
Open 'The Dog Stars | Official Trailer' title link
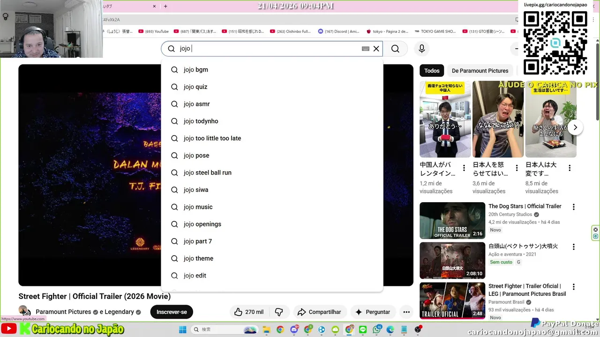(525, 206)
